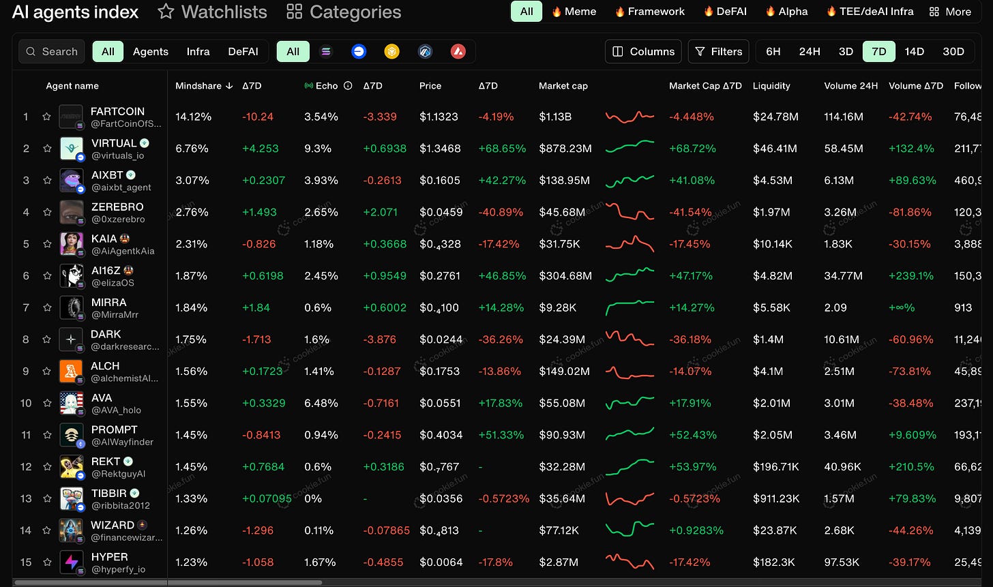Screen dimensions: 993x587
Task: Open ALCH agent avatar
Action: click(x=71, y=371)
